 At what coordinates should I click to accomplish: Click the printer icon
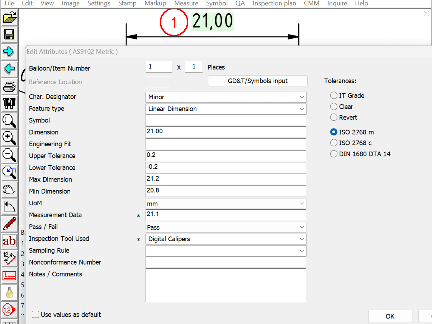9,86
